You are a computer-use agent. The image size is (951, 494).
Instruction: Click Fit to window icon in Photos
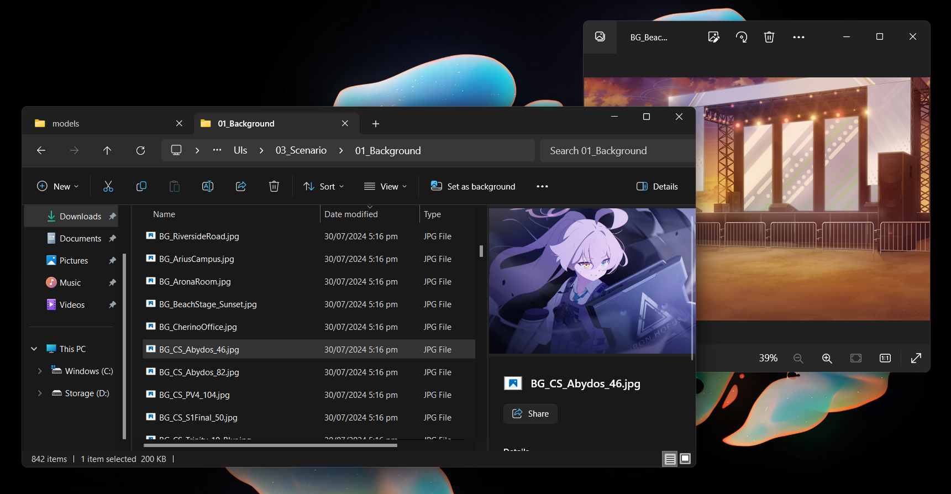856,358
